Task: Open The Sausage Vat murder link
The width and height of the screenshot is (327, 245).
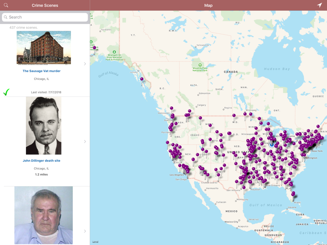Action: [42, 71]
